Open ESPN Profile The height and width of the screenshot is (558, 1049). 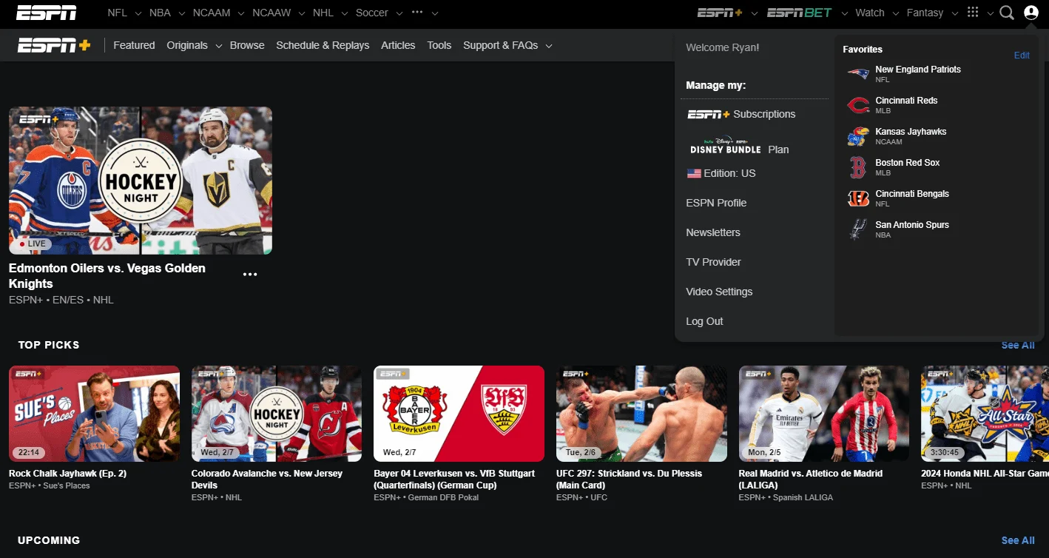point(716,203)
